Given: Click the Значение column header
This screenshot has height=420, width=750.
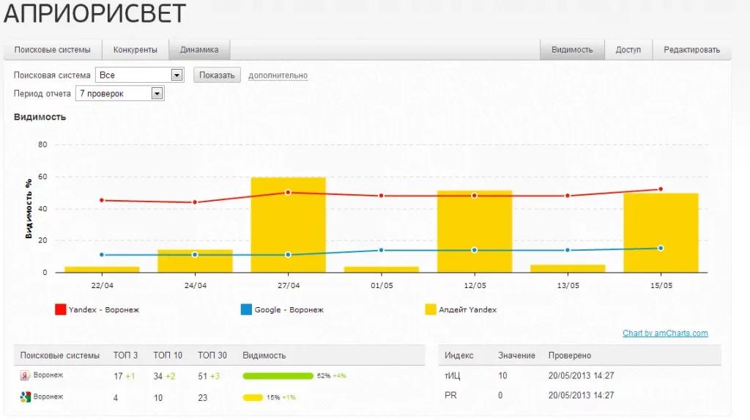Looking at the screenshot, I should [516, 355].
